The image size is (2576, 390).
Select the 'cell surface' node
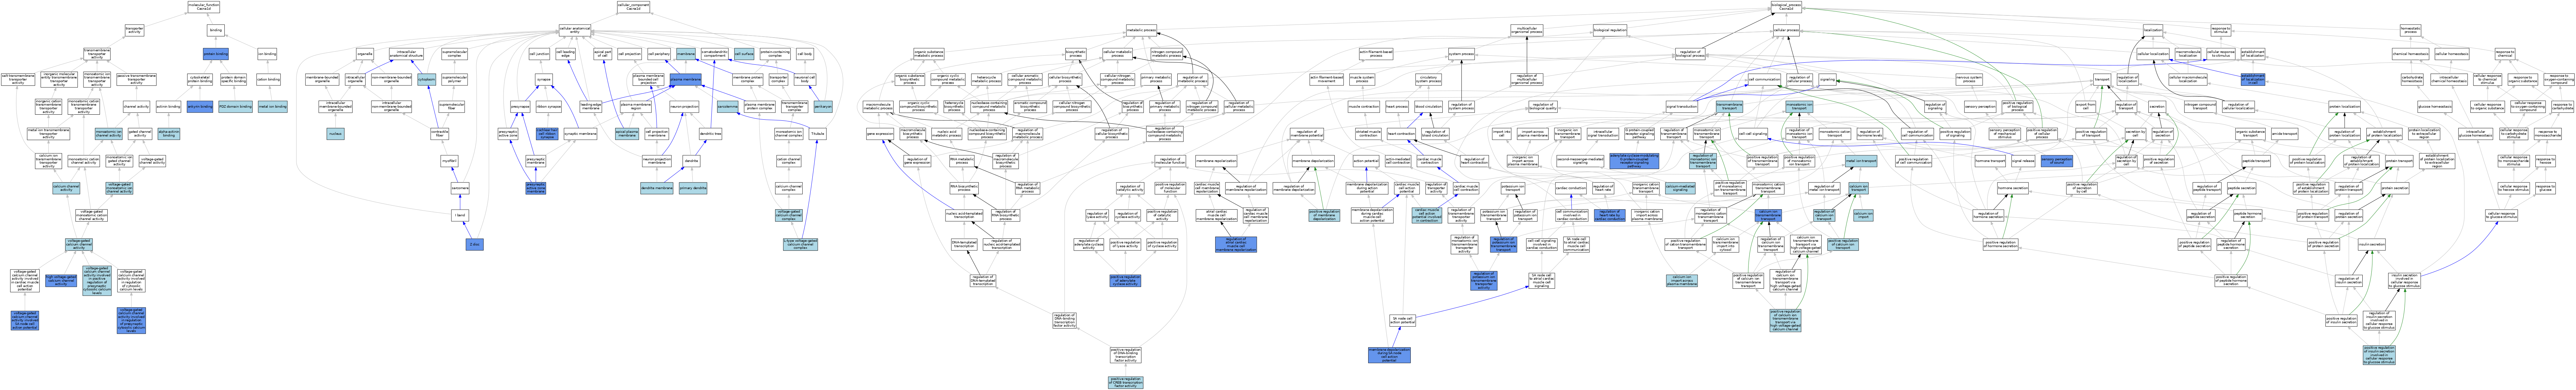click(744, 54)
